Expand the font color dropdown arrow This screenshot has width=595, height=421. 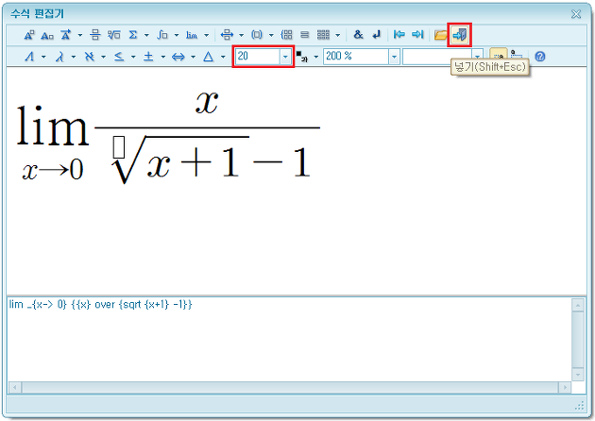[x=315, y=58]
